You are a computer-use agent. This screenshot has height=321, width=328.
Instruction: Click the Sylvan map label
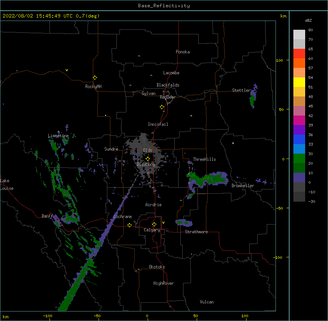148,93
